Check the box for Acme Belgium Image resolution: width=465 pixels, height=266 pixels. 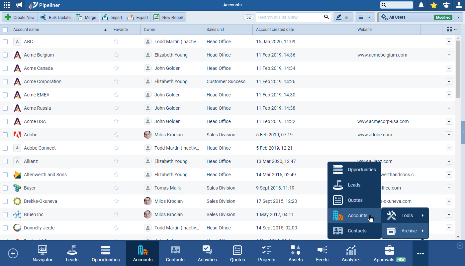point(5,55)
